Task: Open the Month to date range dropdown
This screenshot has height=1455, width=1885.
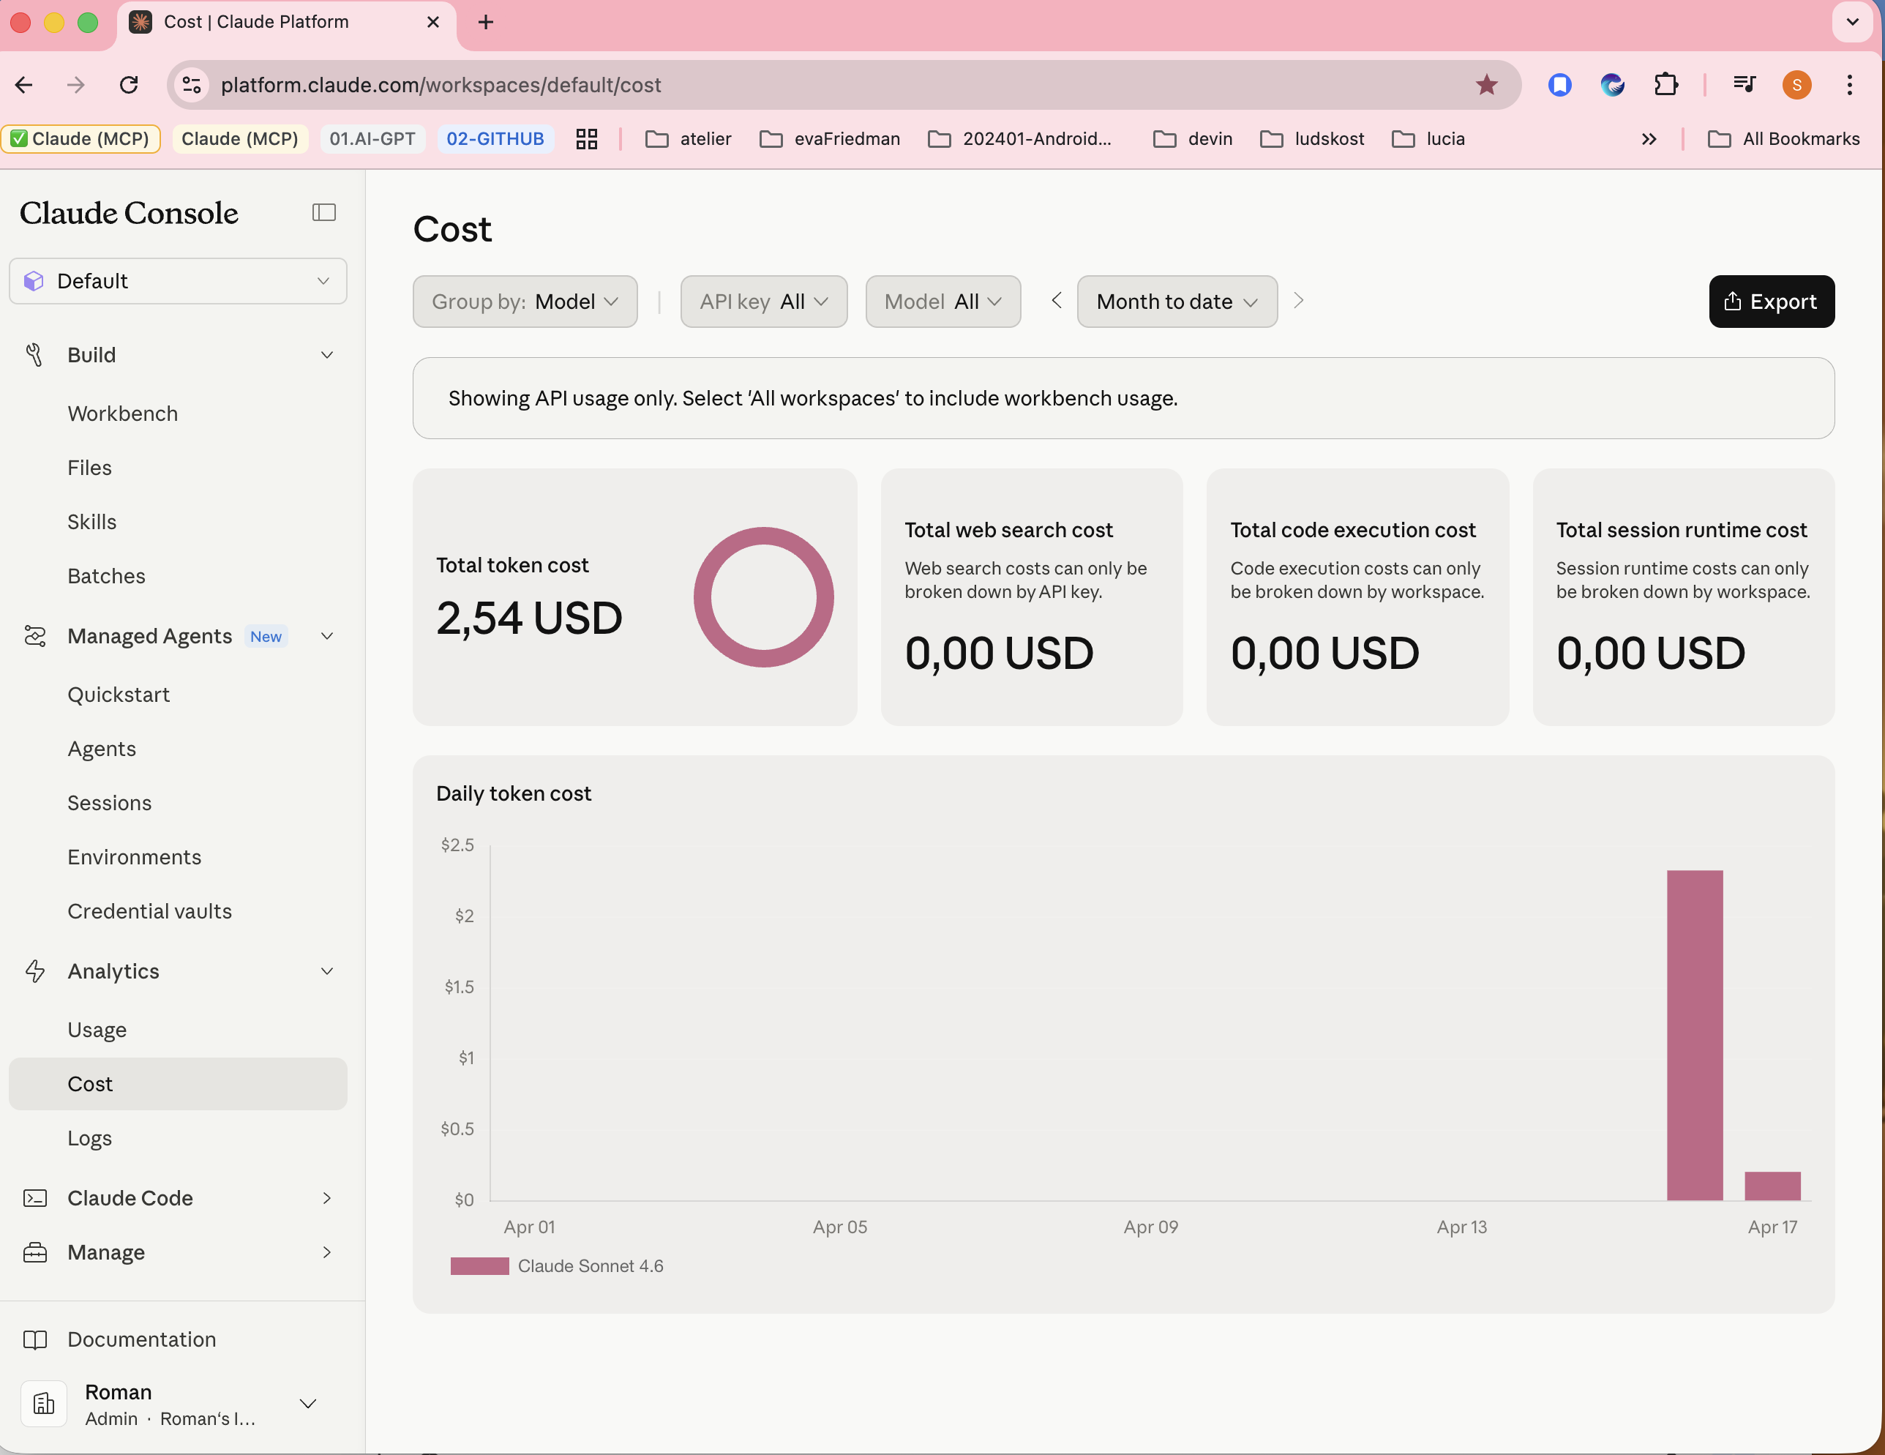Action: click(x=1177, y=302)
